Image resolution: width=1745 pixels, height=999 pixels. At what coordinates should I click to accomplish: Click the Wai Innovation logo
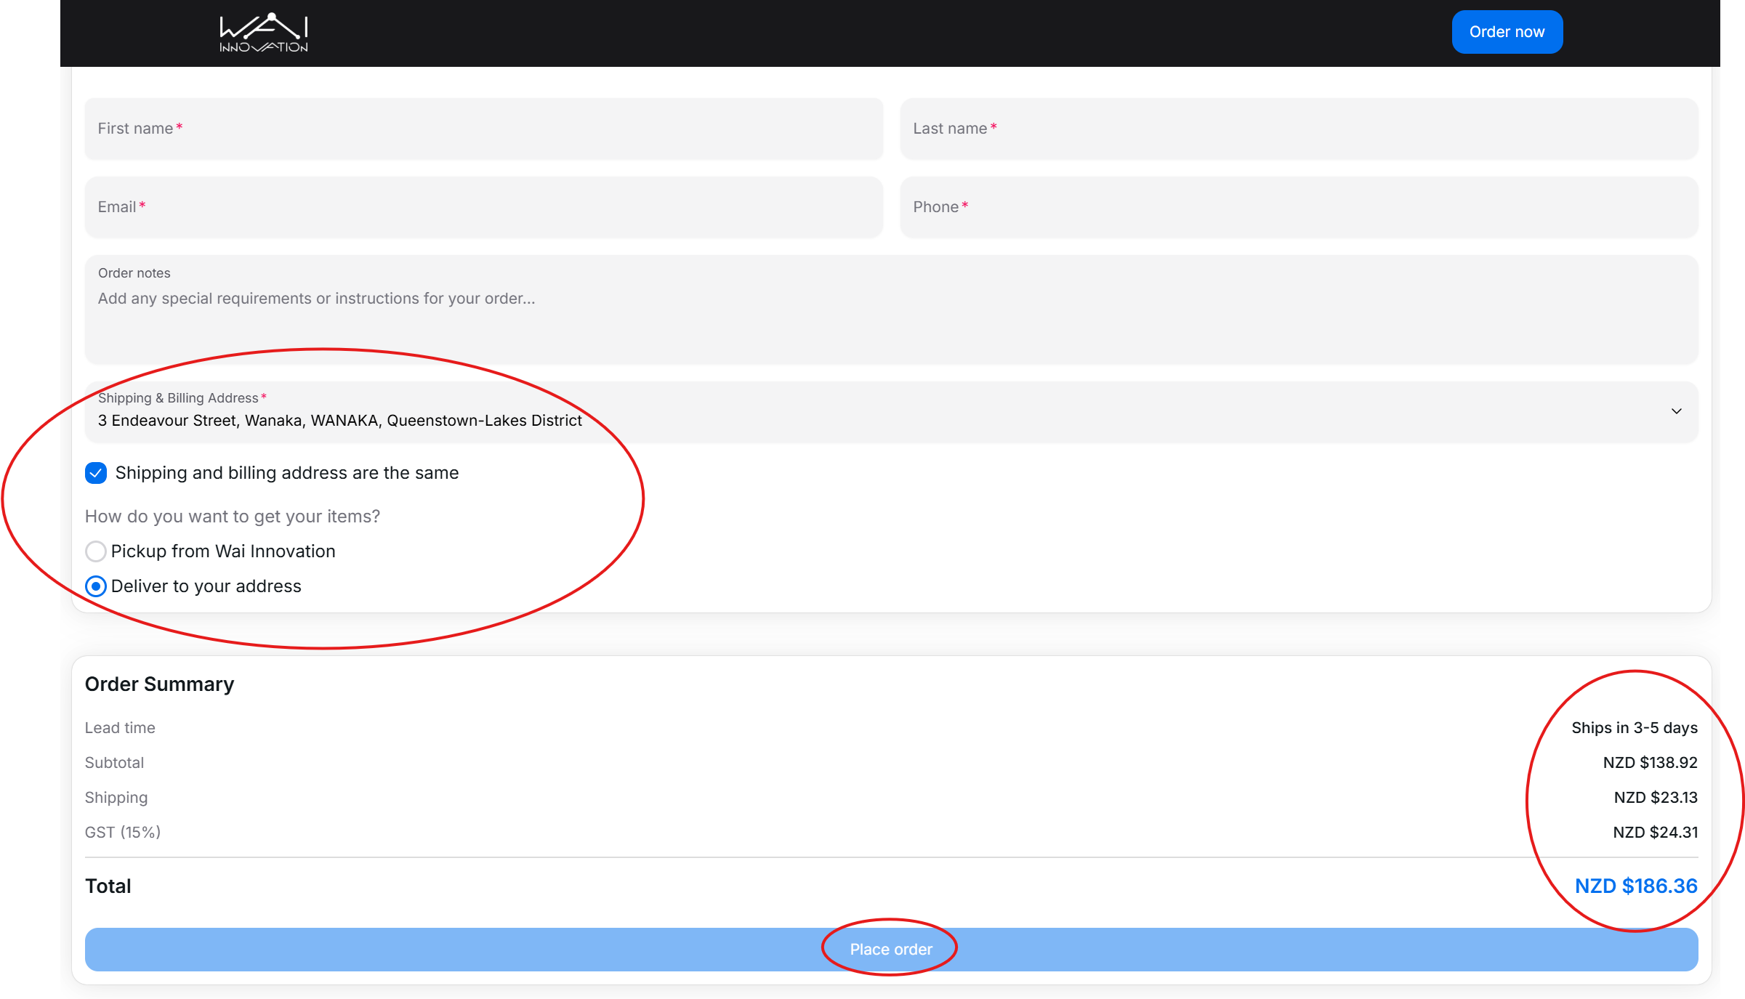264,33
